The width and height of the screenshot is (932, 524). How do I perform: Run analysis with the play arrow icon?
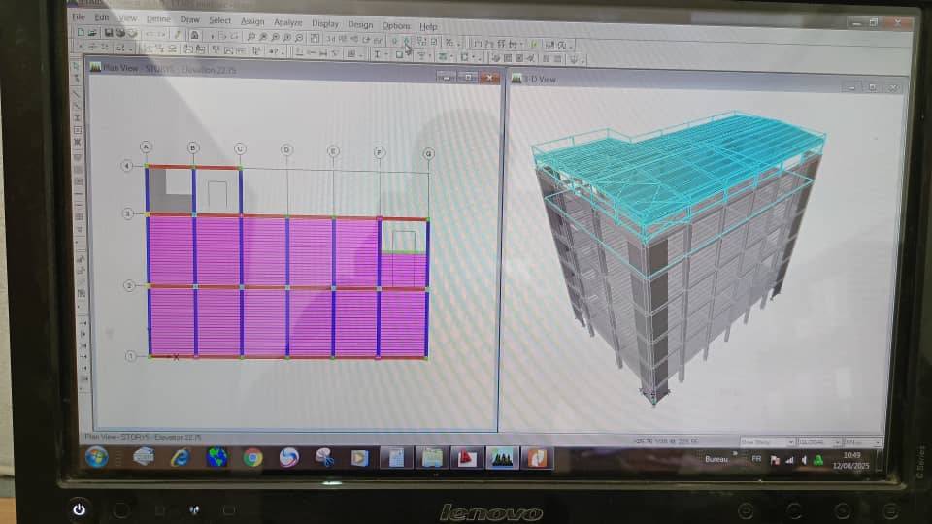[213, 36]
